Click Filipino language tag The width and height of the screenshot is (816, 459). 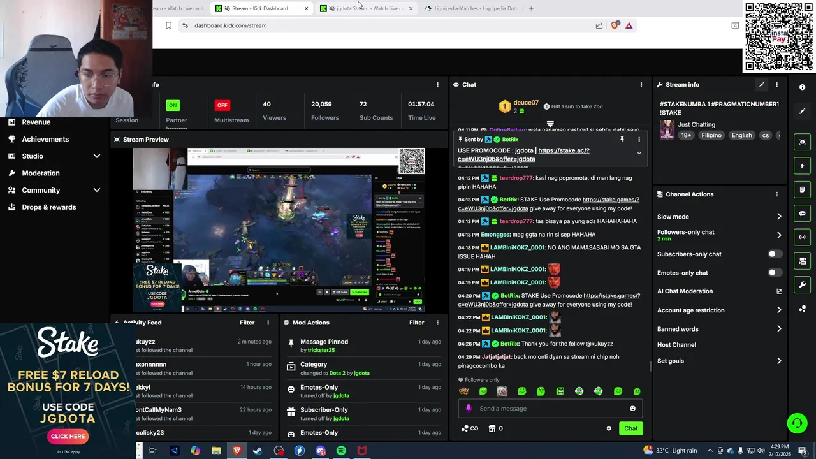(711, 135)
